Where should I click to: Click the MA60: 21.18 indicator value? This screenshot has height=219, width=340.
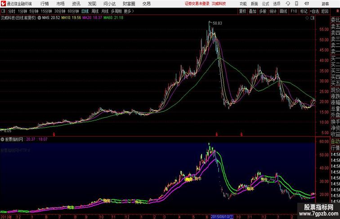tap(113, 18)
